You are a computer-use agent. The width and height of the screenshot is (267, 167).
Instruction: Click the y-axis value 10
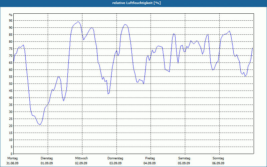click(11, 140)
